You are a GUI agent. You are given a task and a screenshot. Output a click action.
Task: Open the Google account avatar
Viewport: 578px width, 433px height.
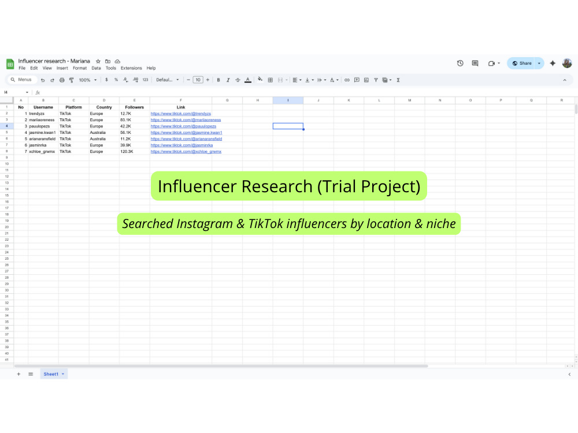point(567,64)
